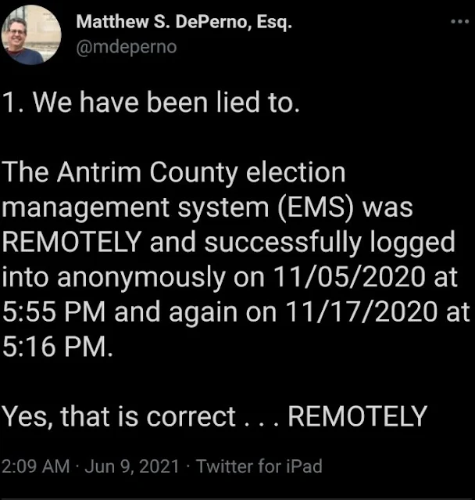Image resolution: width=475 pixels, height=500 pixels.
Task: Select the time '5:55 PM' in the tweet
Action: [x=54, y=311]
